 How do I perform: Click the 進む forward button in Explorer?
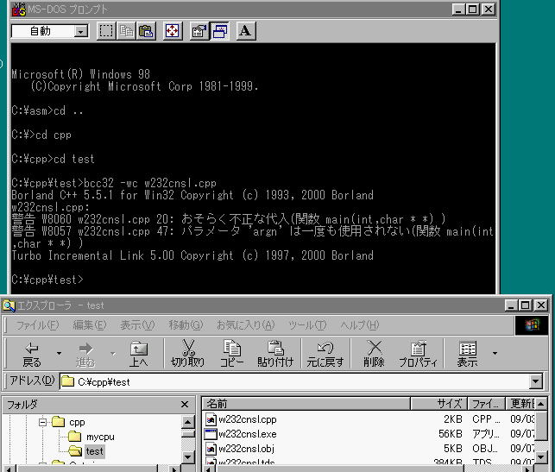tap(85, 354)
